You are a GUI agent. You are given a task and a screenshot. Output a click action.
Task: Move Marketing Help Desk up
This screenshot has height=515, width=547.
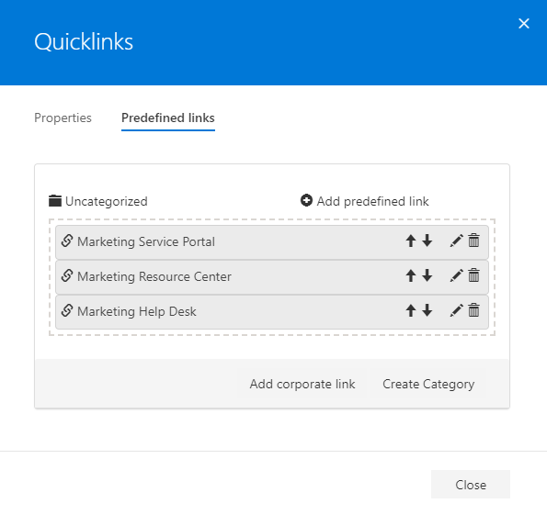[x=411, y=310]
